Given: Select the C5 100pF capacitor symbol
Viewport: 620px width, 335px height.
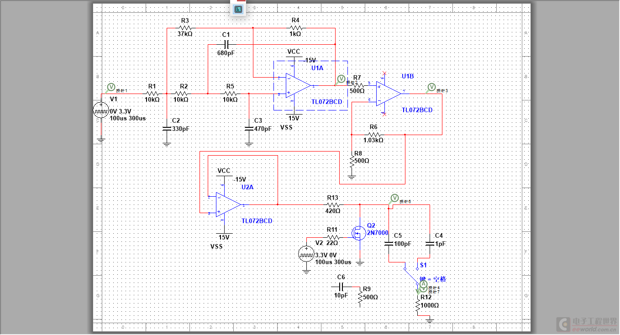Looking at the screenshot, I should (x=389, y=244).
